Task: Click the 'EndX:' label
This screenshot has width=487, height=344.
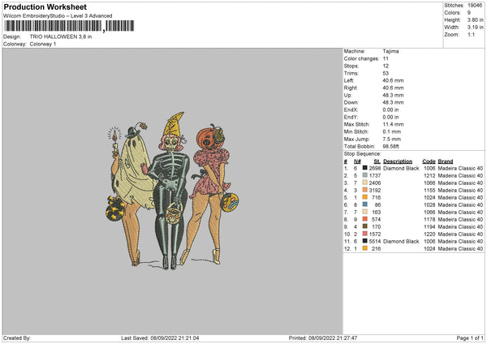Action: tap(351, 110)
